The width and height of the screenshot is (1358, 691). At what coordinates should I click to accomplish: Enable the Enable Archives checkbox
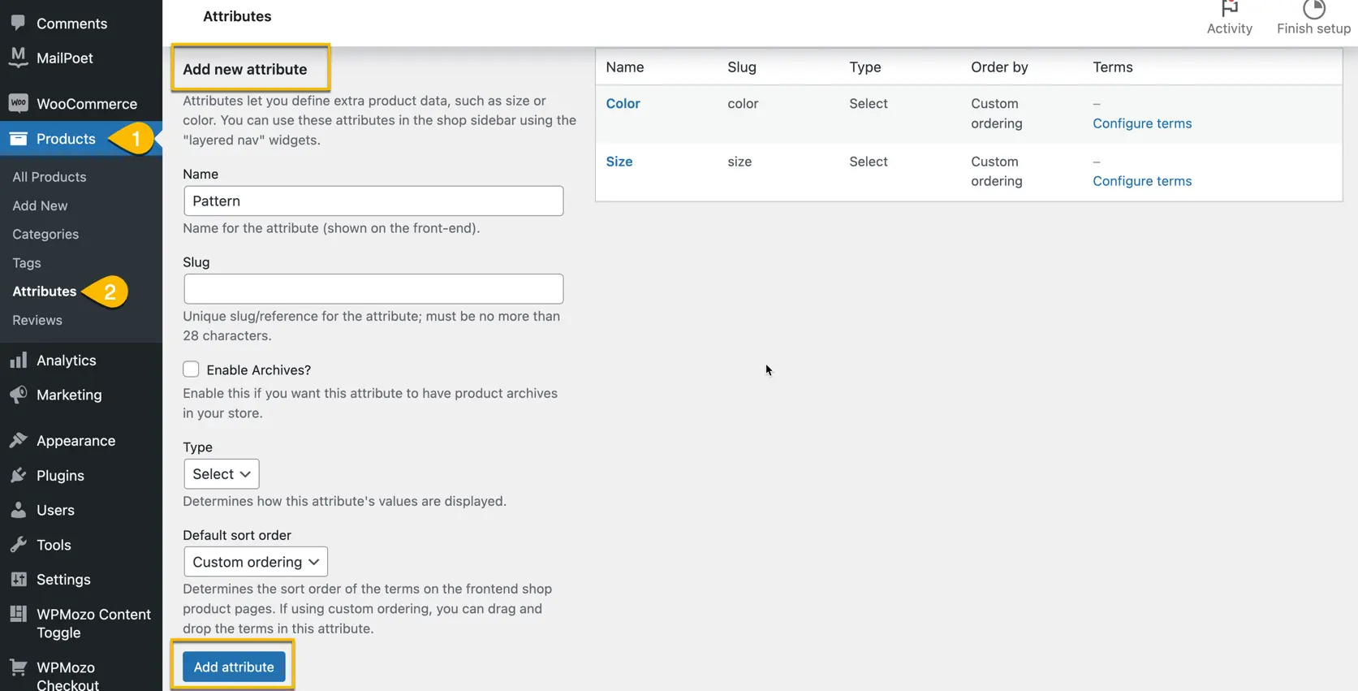pos(191,369)
